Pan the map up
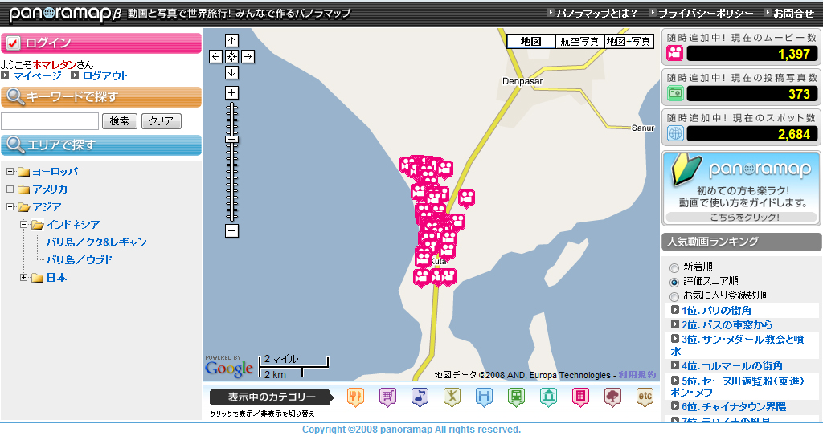This screenshot has height=440, width=823. click(231, 40)
